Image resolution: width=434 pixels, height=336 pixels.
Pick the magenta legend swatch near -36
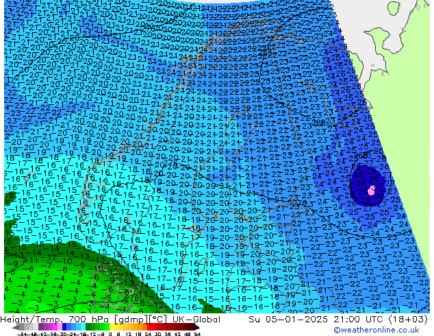point(55,328)
